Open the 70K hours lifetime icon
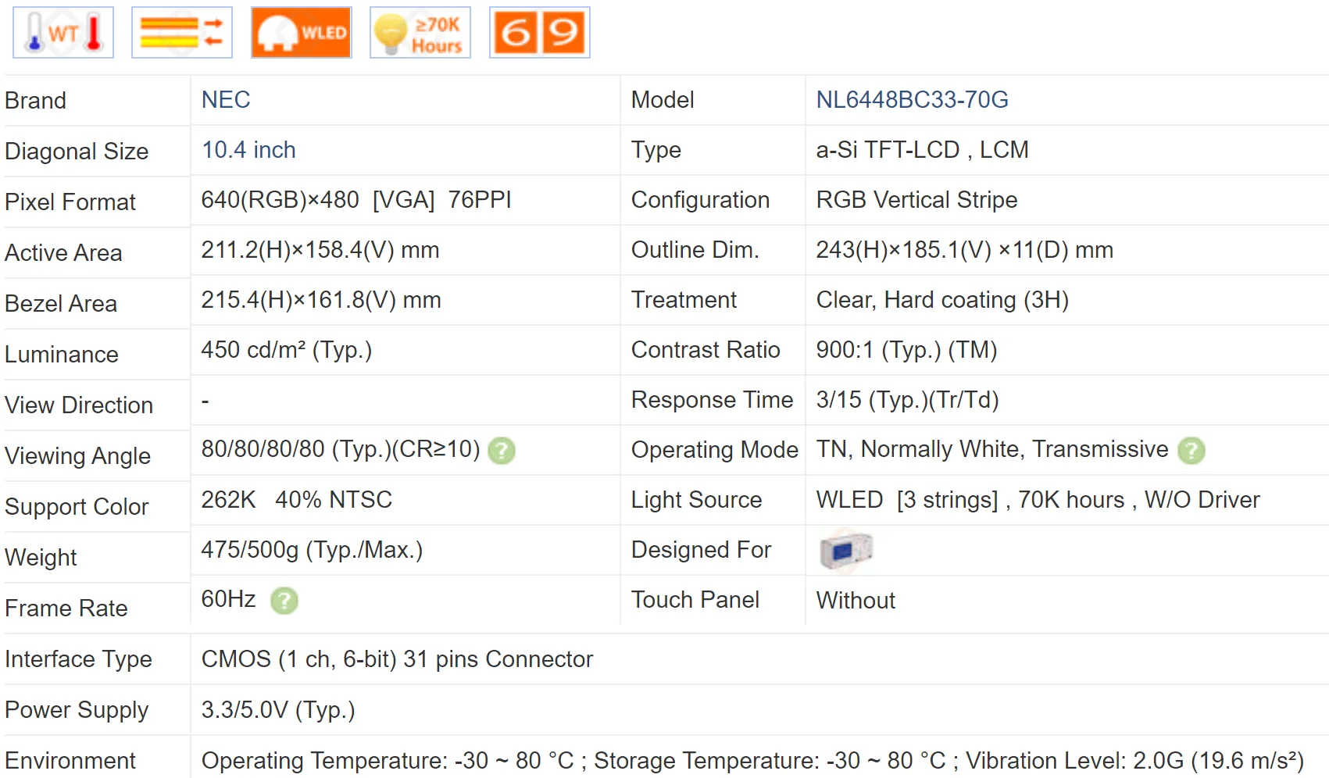 tap(420, 32)
